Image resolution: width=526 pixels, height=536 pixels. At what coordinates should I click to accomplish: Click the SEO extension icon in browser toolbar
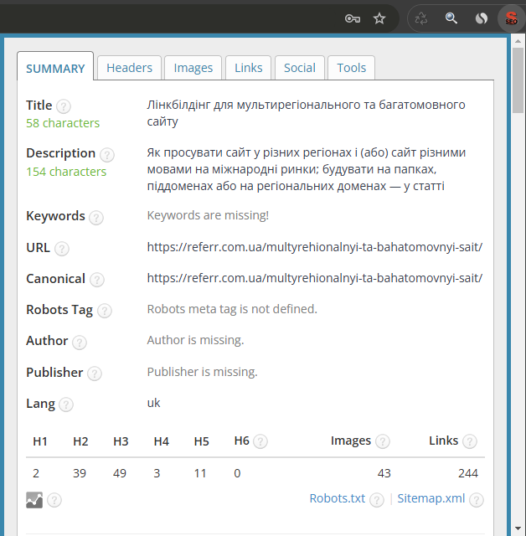tap(510, 18)
